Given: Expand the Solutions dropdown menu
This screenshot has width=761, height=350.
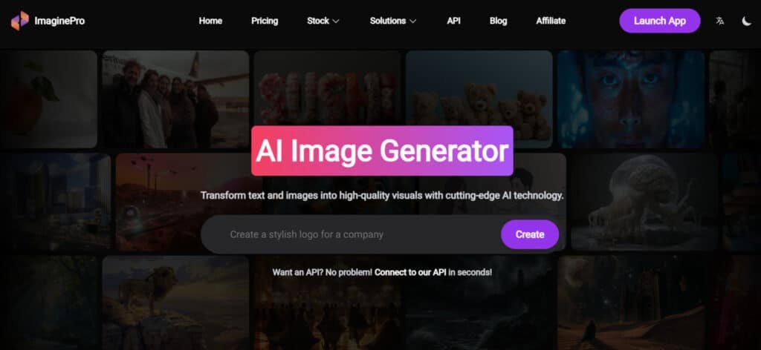Looking at the screenshot, I should (393, 21).
